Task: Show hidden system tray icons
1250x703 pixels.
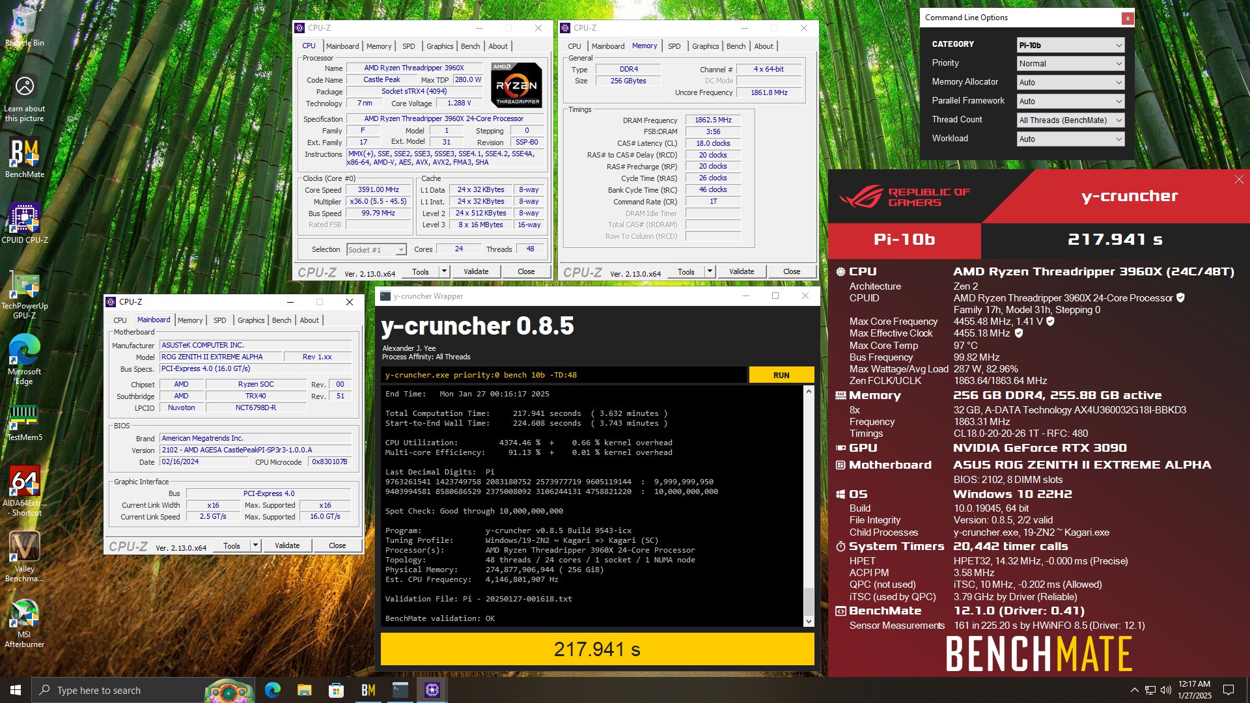Action: [x=1134, y=690]
